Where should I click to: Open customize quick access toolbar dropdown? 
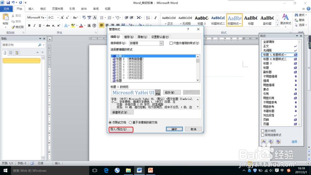pos(26,2)
